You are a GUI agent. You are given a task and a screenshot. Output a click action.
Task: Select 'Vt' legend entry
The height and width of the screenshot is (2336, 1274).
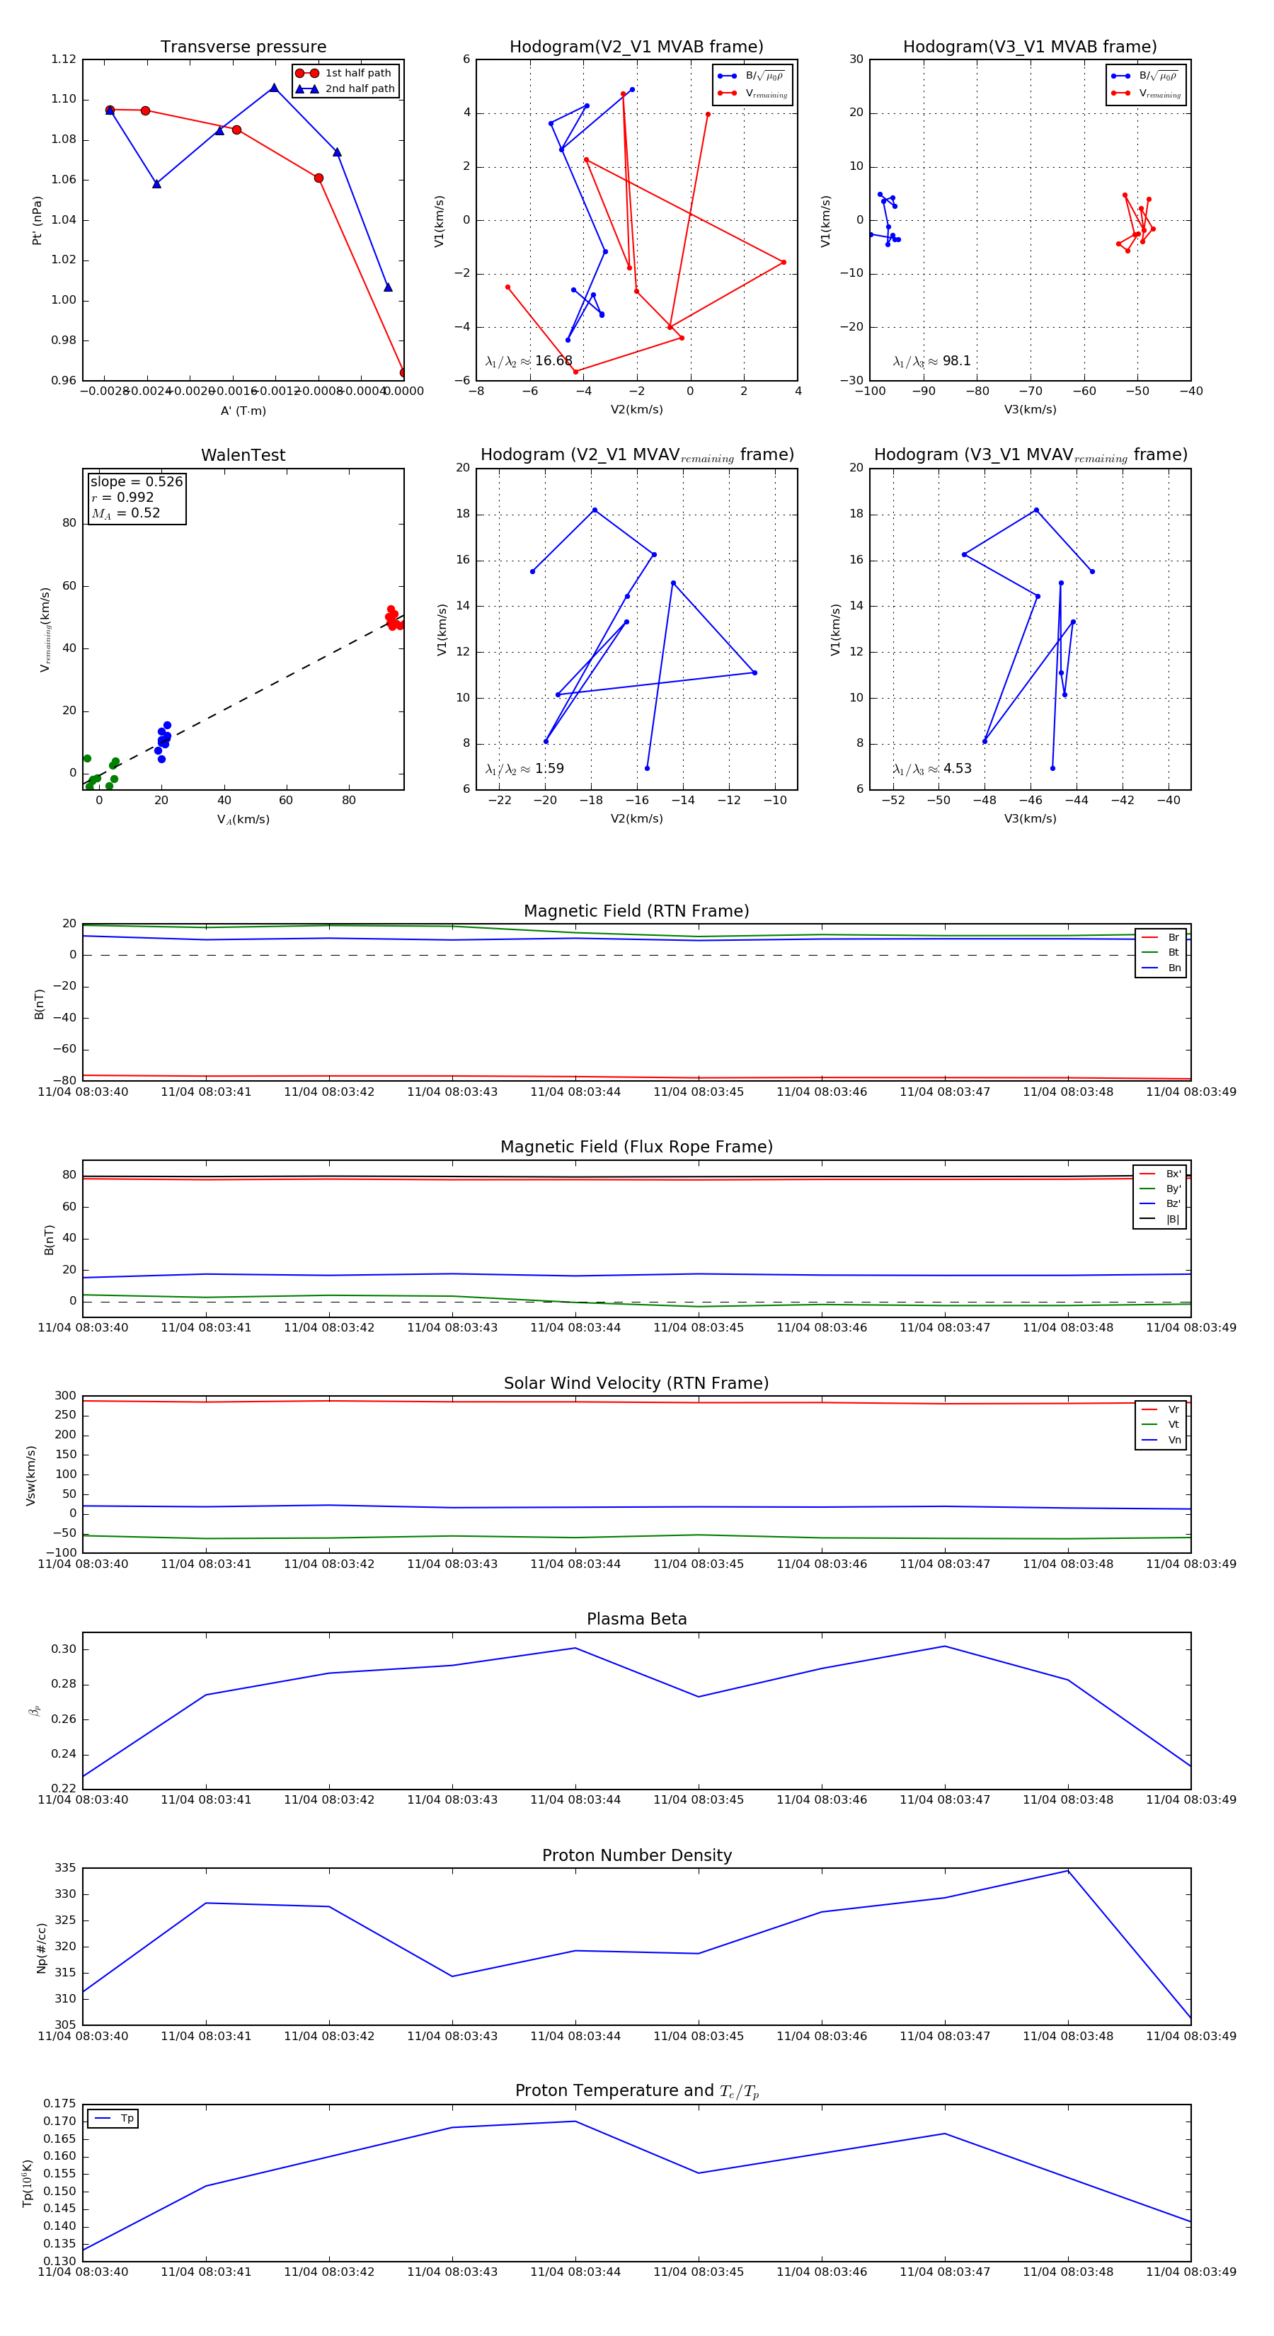1161,1425
